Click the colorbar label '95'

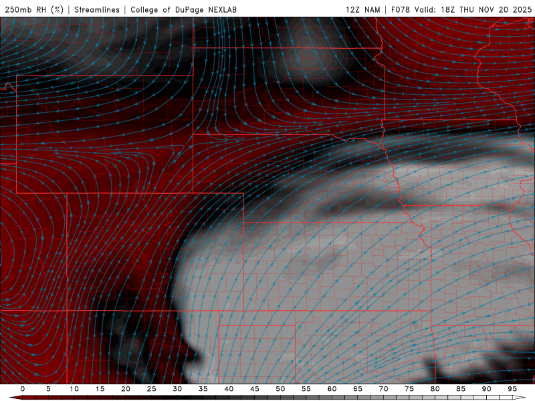512,389
